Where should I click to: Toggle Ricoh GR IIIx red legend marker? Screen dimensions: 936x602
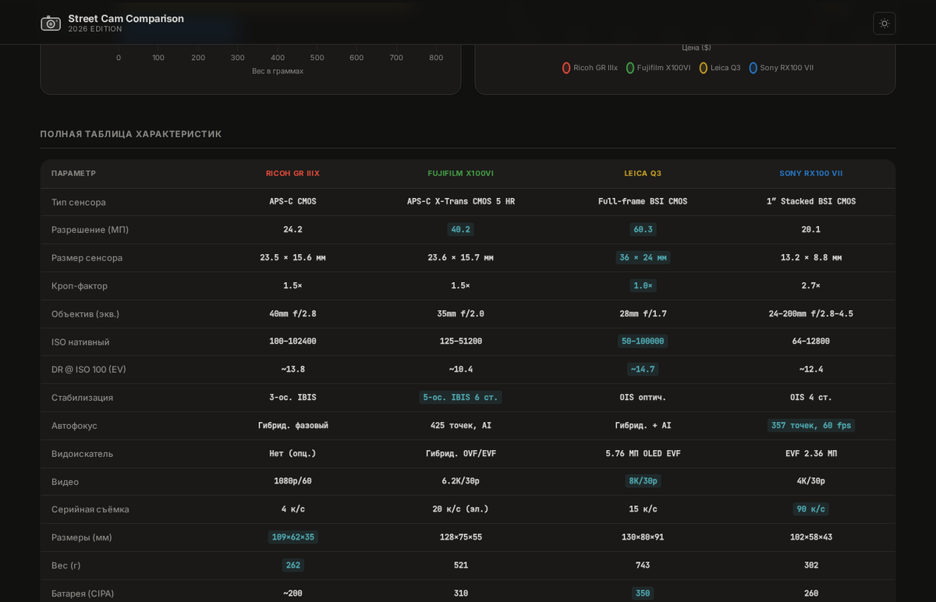pos(566,68)
